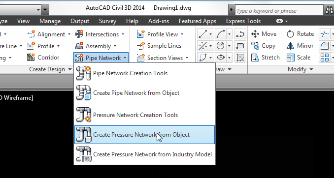This screenshot has height=178, width=334.
Task: Open the Feature Line dropdown arrow
Action: point(21,46)
